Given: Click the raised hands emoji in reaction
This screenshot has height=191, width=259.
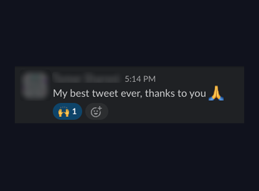Looking at the screenshot, I should click(64, 112).
